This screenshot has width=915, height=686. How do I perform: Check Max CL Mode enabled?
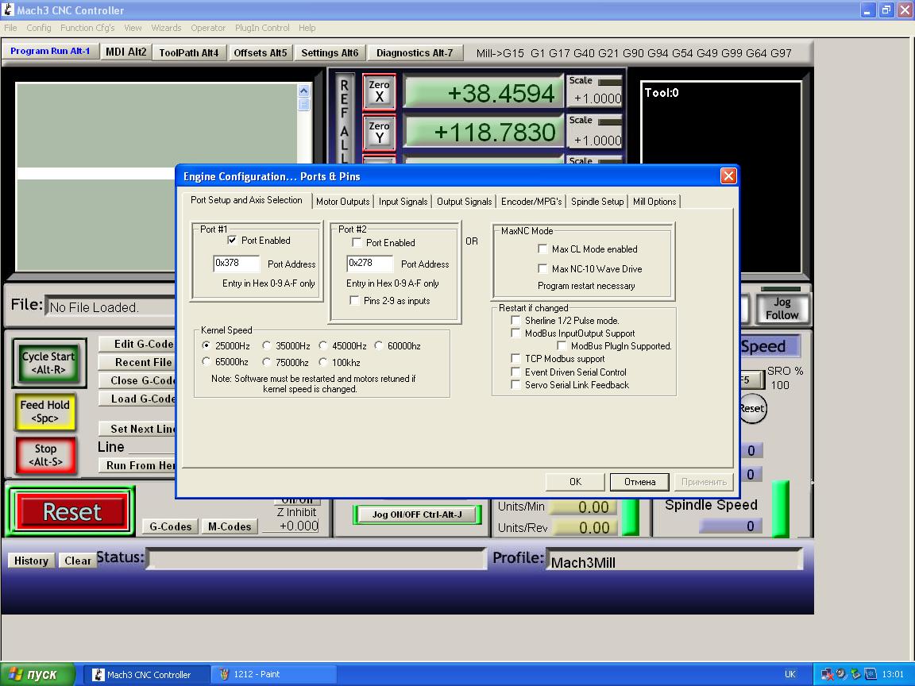[542, 249]
